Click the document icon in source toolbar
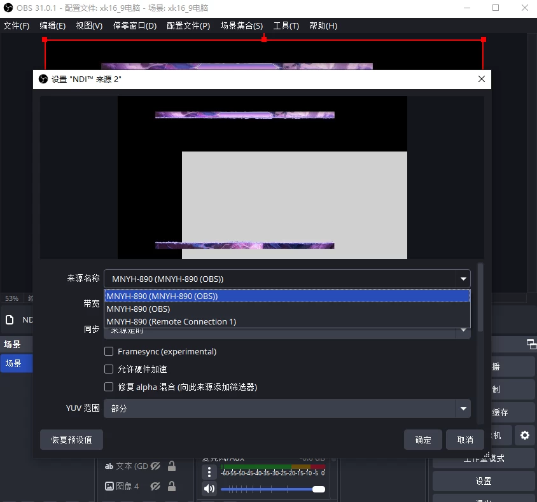This screenshot has width=537, height=502. [10, 320]
